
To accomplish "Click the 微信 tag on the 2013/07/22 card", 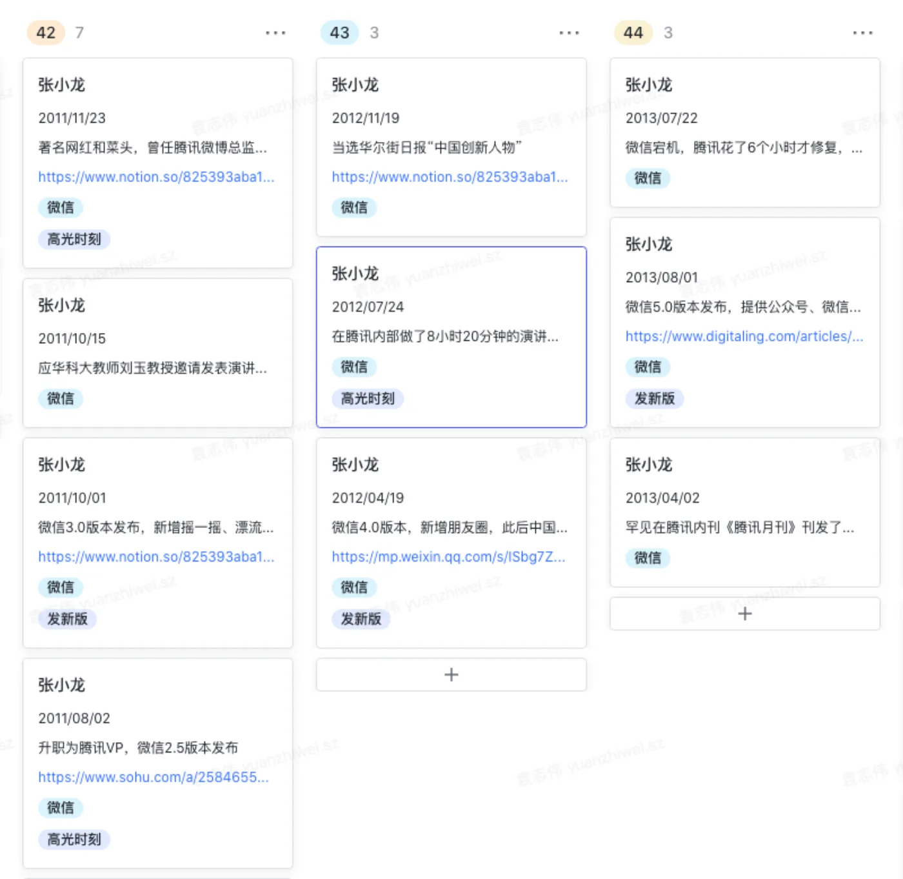I will point(648,178).
